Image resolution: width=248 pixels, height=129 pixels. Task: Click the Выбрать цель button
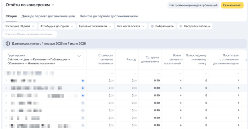click(162, 26)
